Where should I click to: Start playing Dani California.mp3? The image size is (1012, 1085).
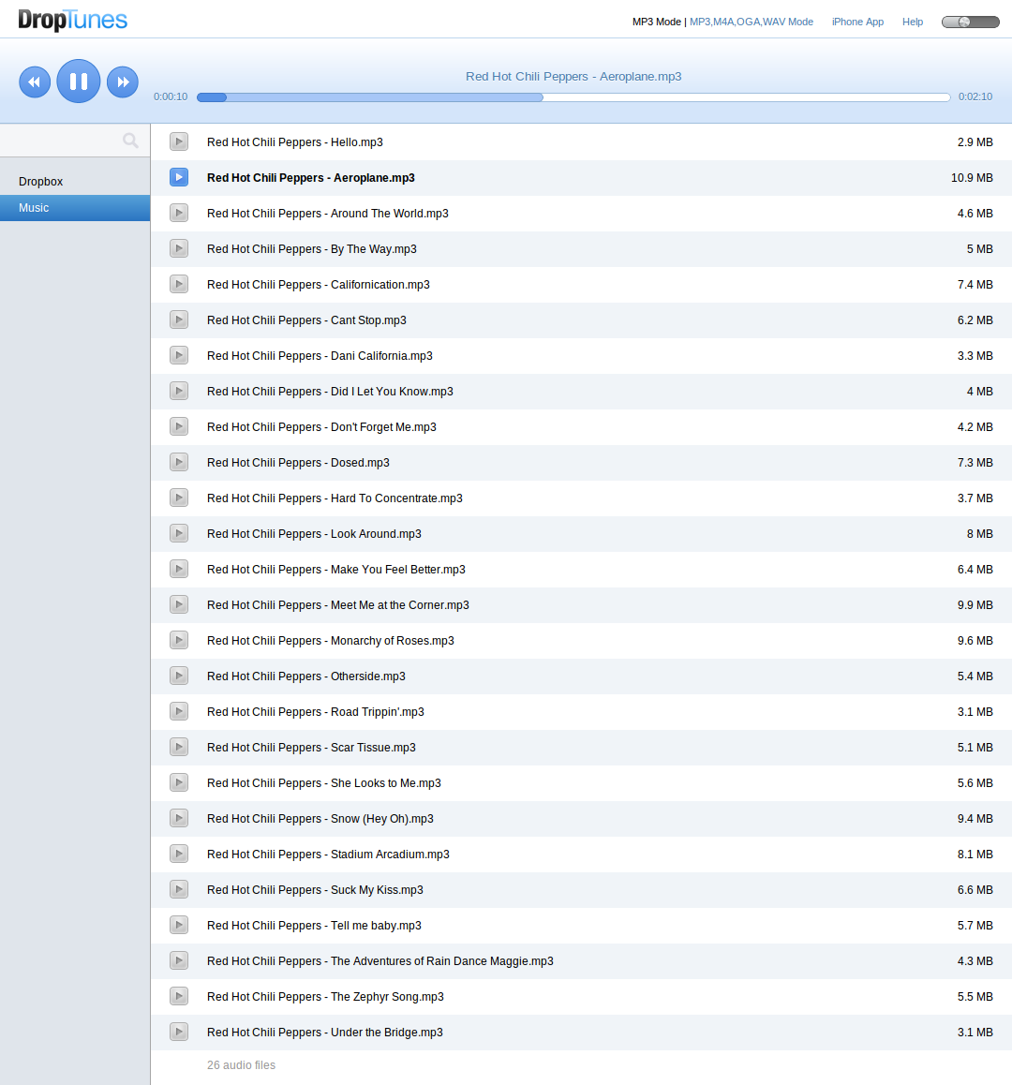click(179, 355)
